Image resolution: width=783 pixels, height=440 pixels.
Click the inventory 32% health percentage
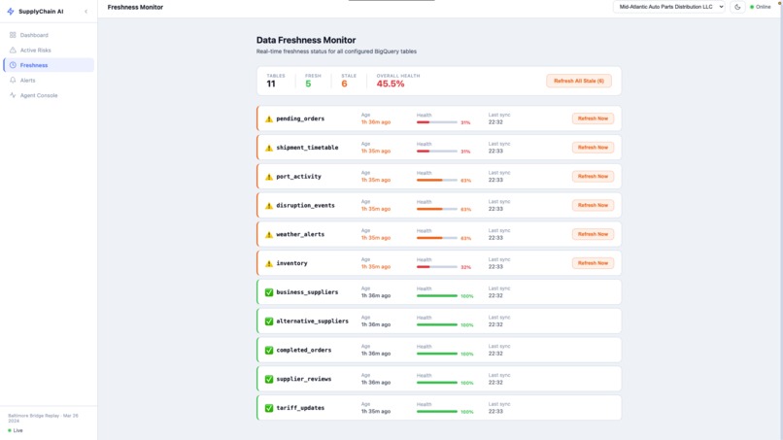coord(465,267)
